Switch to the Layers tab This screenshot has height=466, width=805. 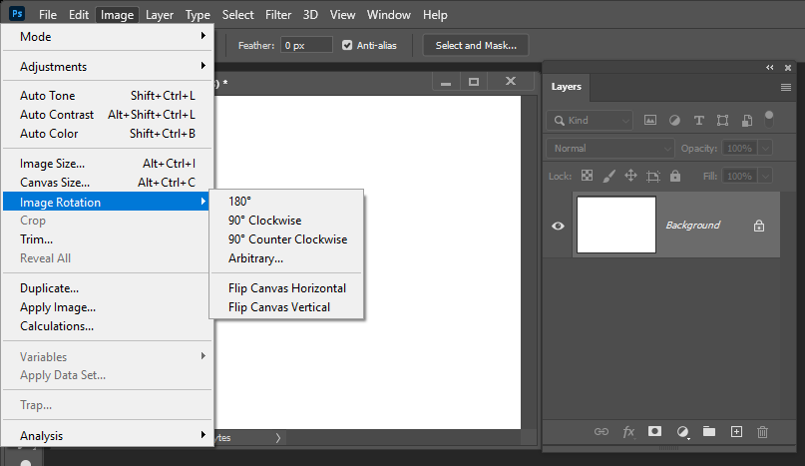567,87
